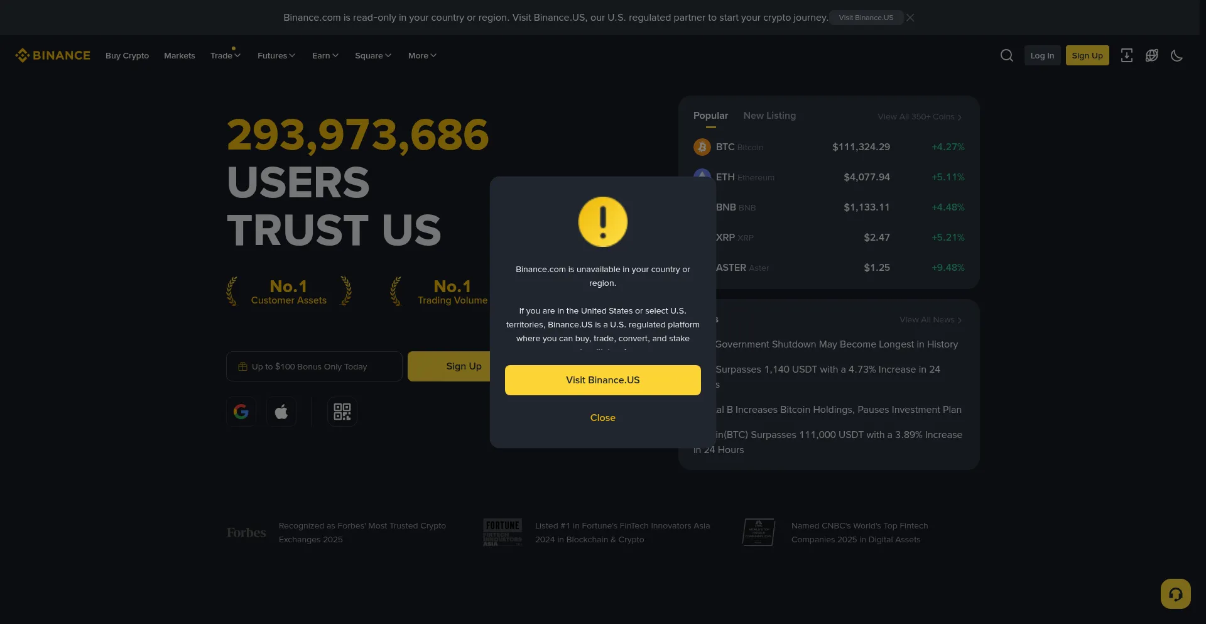This screenshot has width=1206, height=624.
Task: Click the download app icon
Action: [1127, 55]
